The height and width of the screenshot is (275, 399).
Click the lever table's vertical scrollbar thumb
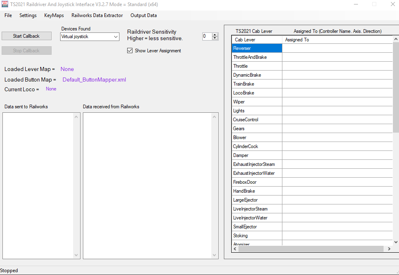coord(396,87)
